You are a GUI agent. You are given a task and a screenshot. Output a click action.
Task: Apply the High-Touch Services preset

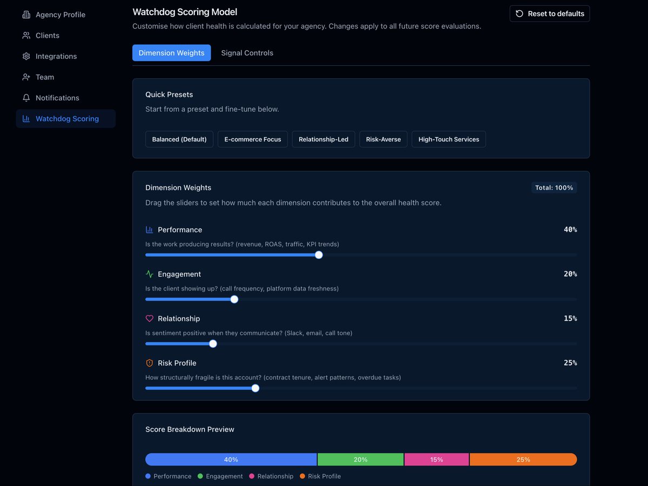coord(449,139)
